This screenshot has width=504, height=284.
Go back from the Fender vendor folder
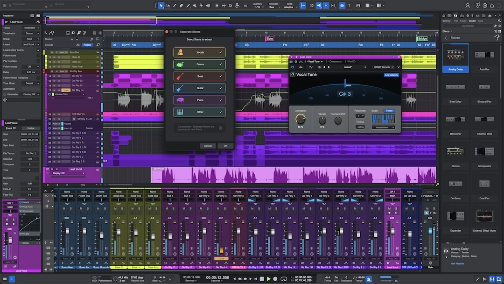coord(446,38)
